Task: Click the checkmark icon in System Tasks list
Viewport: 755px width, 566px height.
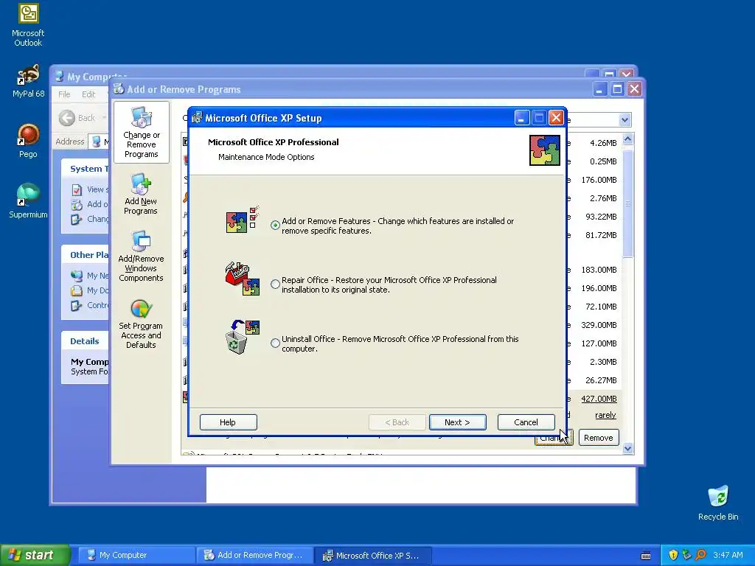Action: click(x=77, y=189)
